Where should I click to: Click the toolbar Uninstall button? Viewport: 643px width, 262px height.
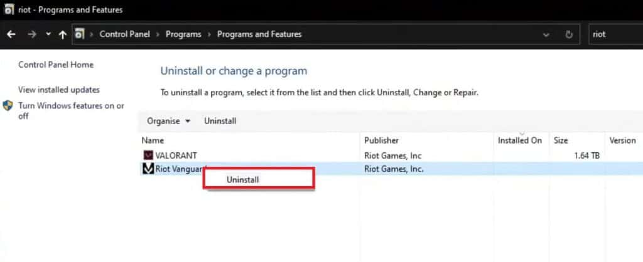click(220, 121)
